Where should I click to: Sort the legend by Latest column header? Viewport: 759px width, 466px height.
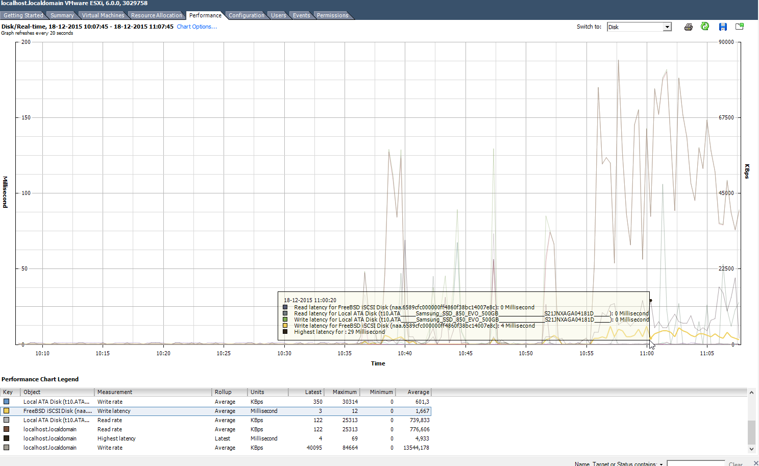point(306,392)
